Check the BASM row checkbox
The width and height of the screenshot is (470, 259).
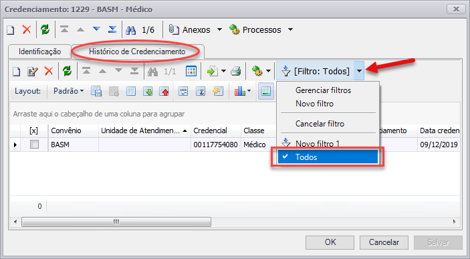point(35,145)
